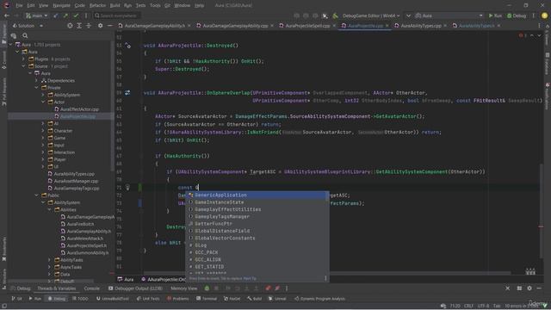Expand the Plugins folder

click(x=23, y=59)
